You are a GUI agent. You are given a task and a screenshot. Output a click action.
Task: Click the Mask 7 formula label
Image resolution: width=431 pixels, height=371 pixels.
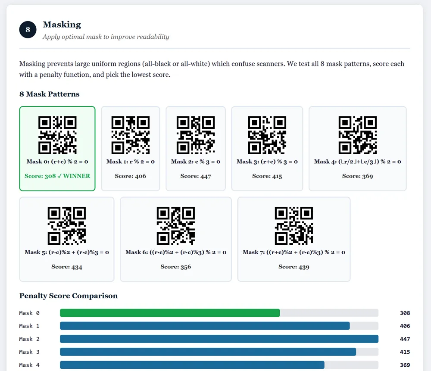(x=294, y=252)
